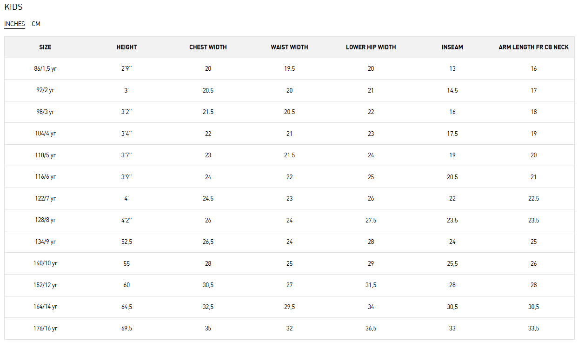Click the 104/4 yr size label
This screenshot has width=578, height=343.
point(45,134)
